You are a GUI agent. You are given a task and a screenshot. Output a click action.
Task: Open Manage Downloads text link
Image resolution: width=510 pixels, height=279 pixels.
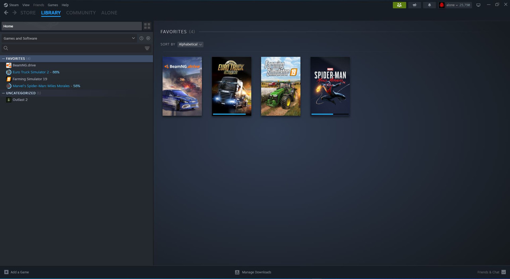click(x=257, y=272)
